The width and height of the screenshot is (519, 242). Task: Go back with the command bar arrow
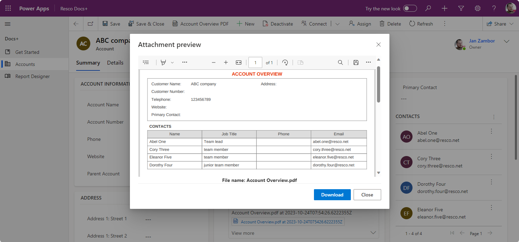[76, 24]
